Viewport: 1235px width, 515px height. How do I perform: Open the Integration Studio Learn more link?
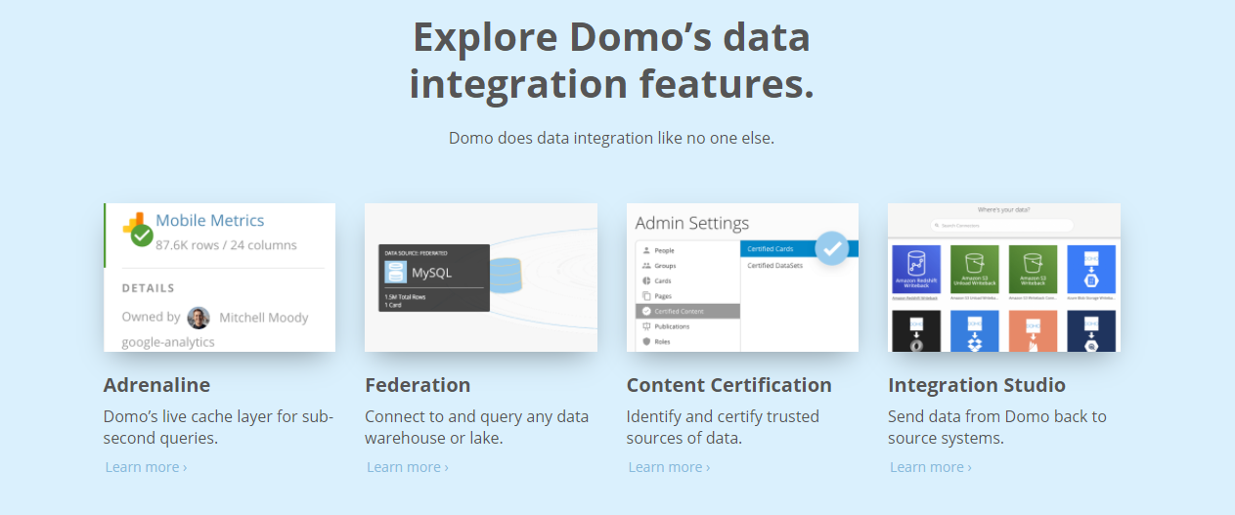(x=931, y=467)
